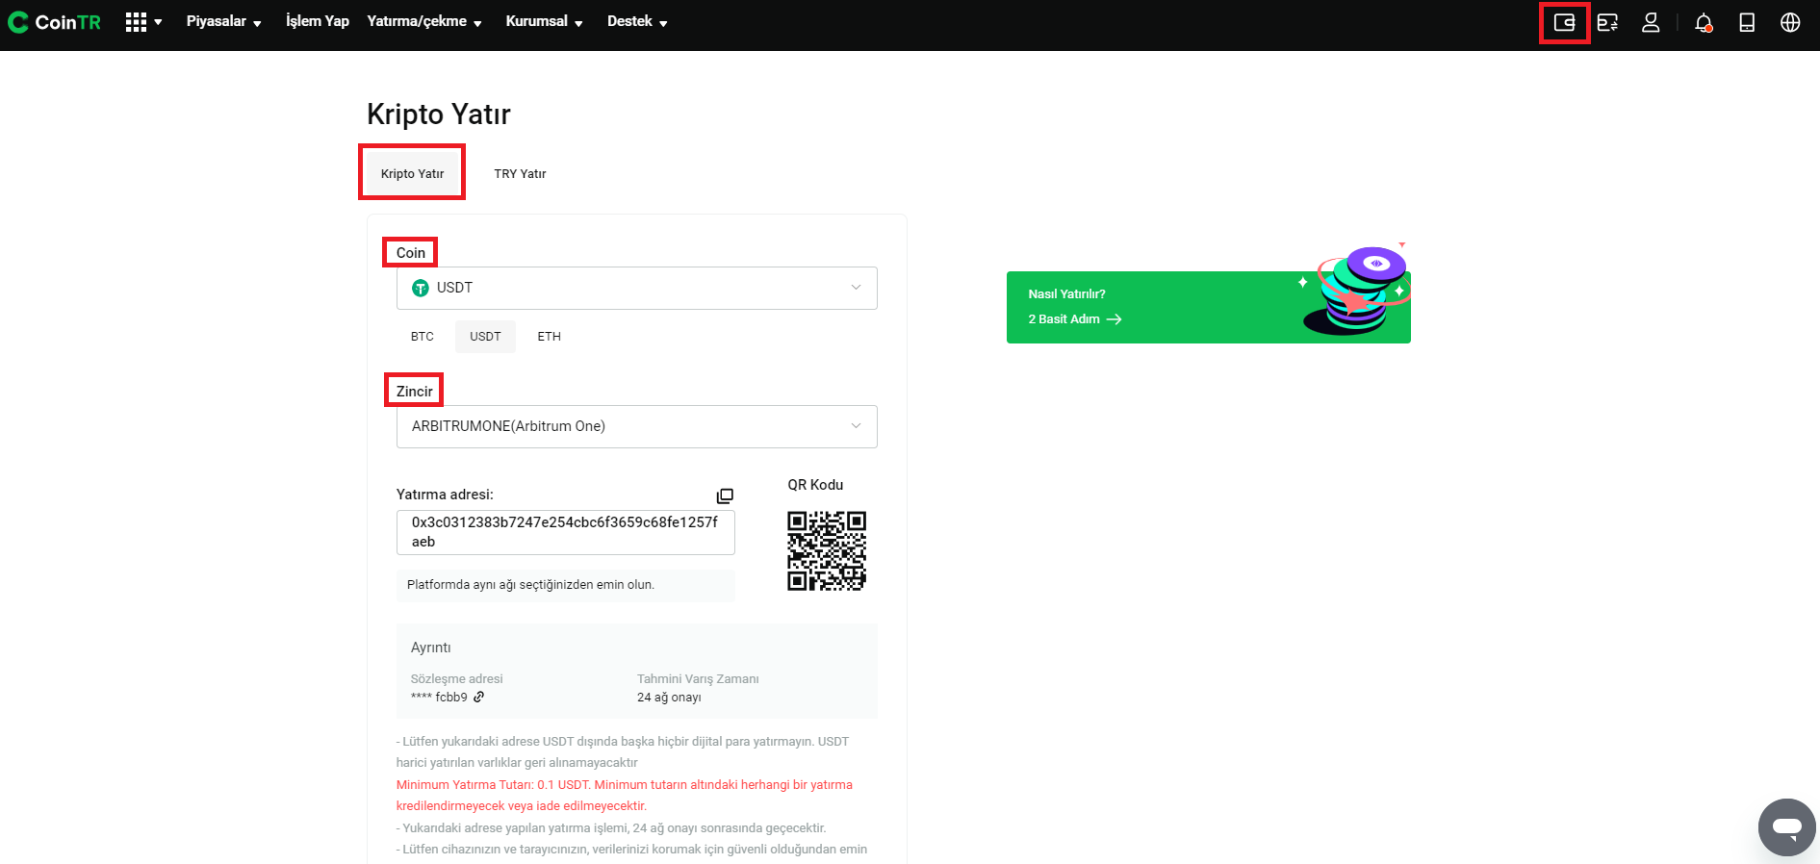Click the Yatırma adresi label
The image size is (1820, 864).
pyautogui.click(x=445, y=495)
